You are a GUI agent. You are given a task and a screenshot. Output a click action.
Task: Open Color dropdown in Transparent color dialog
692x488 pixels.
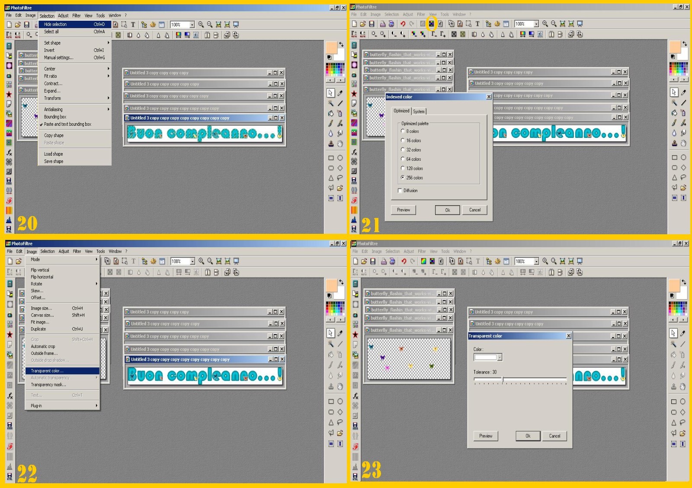tap(500, 357)
